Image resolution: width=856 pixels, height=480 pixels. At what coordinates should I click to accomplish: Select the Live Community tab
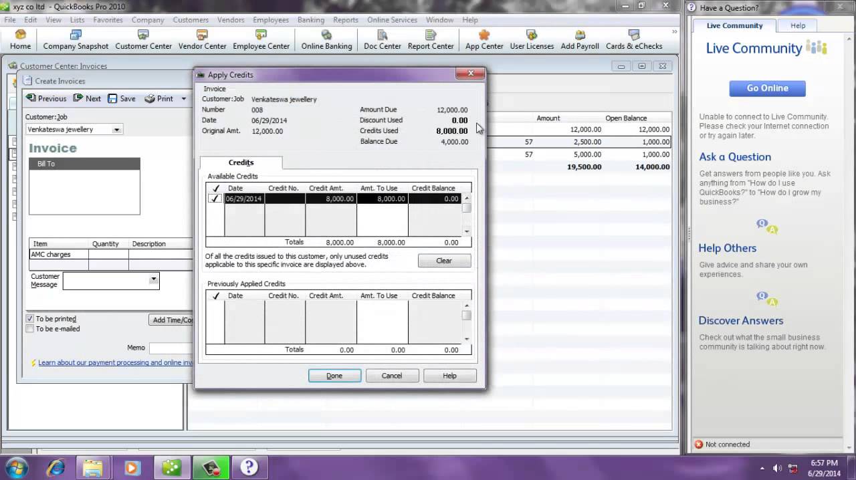coord(734,25)
